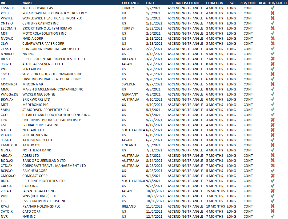288x219 pixels.
Task: Click the CHART PATTERN column header
Action: pyautogui.click(x=185, y=3)
